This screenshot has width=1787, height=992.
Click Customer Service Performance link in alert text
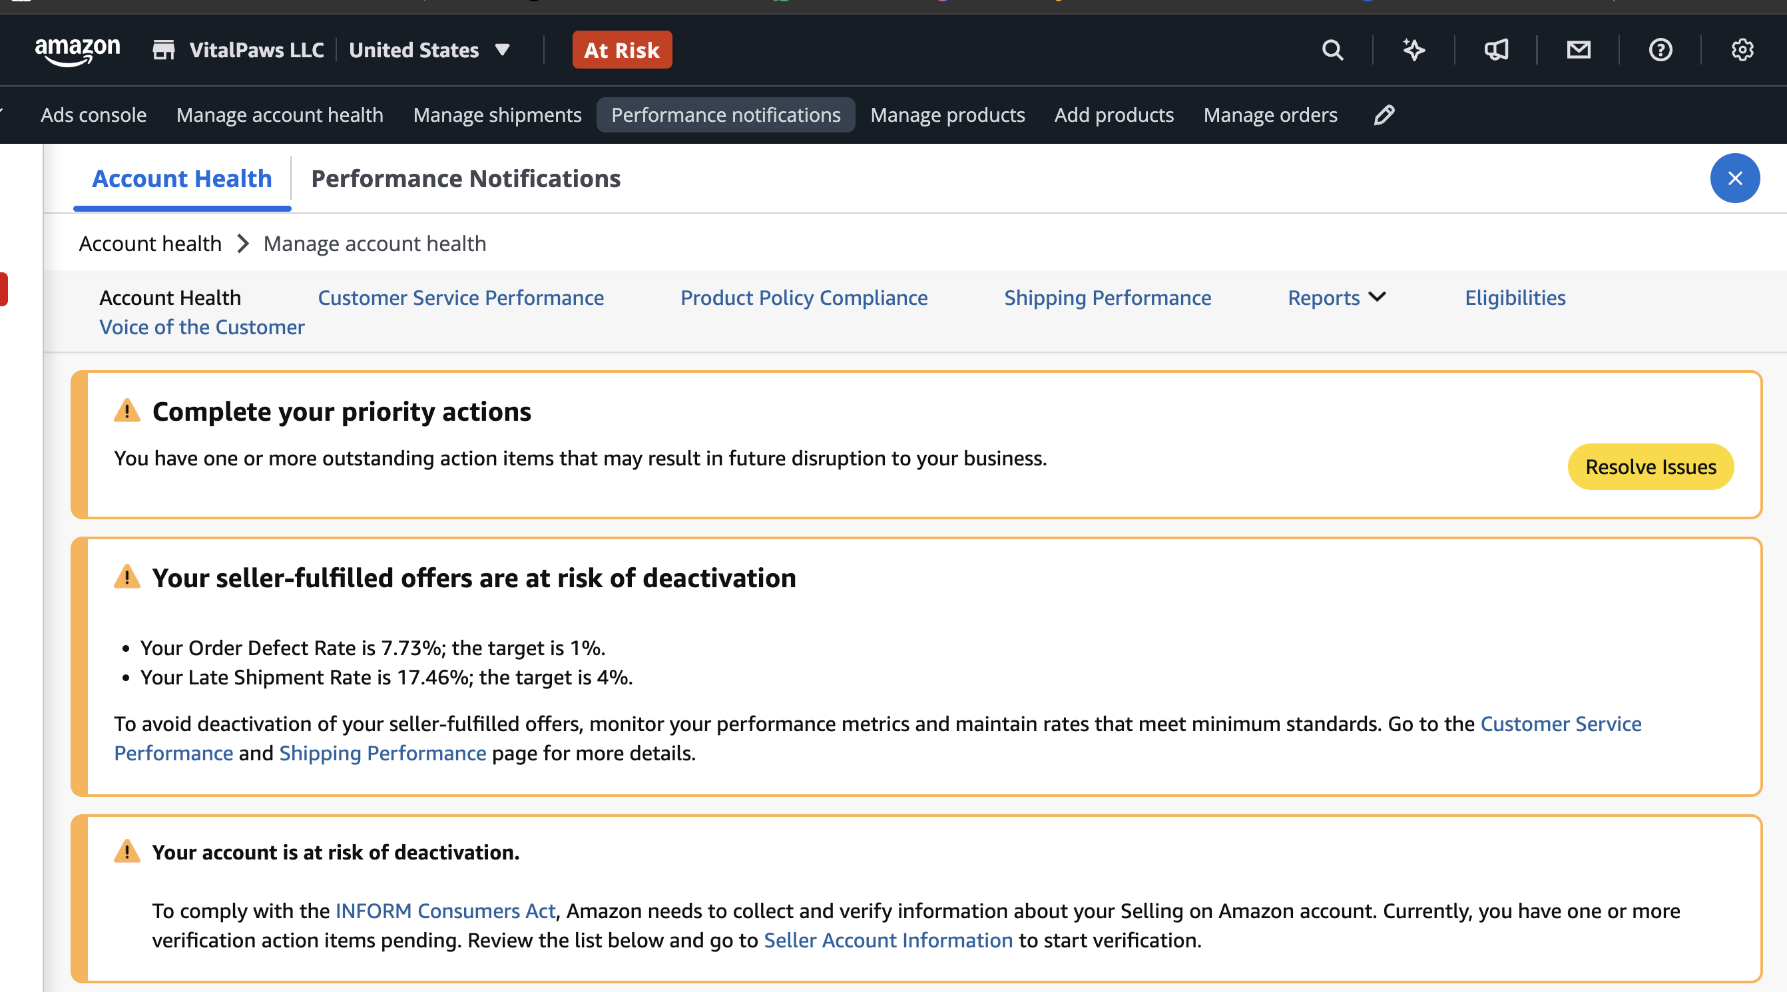pos(1561,724)
